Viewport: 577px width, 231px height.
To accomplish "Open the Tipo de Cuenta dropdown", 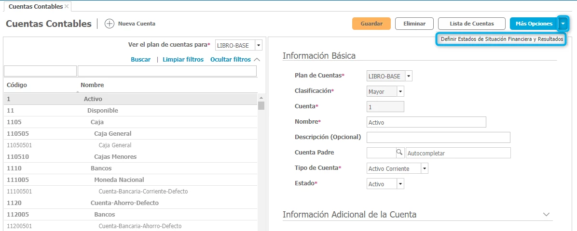I will (424, 168).
